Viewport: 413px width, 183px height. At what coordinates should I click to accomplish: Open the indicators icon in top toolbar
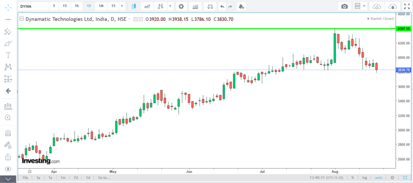tap(195, 6)
